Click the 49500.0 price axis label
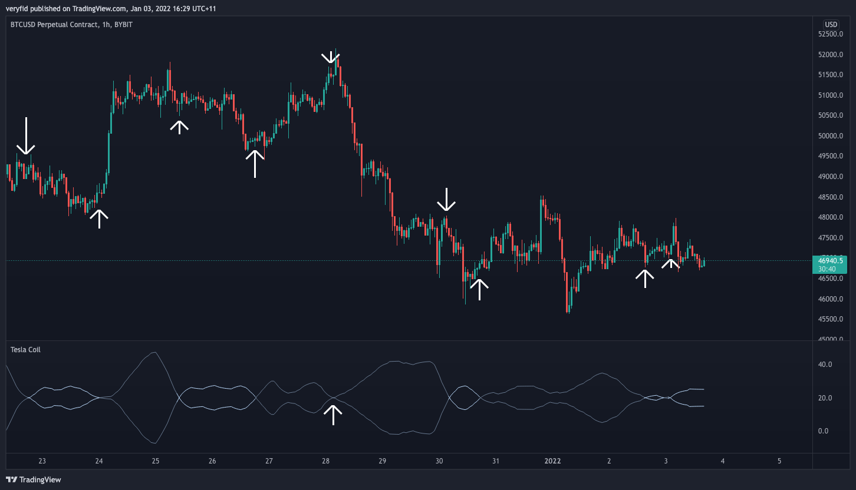 830,156
